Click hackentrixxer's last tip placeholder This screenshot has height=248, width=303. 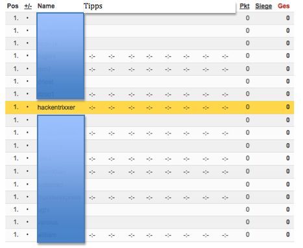click(225, 107)
